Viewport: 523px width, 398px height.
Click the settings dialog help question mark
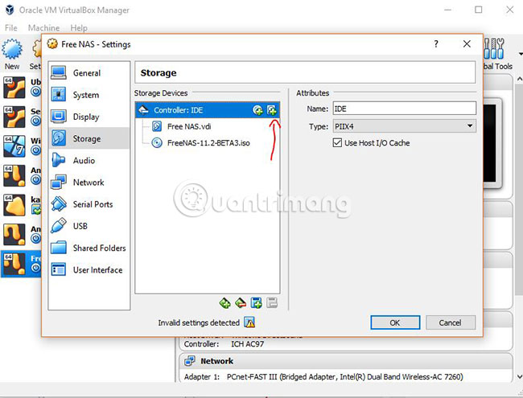[436, 43]
